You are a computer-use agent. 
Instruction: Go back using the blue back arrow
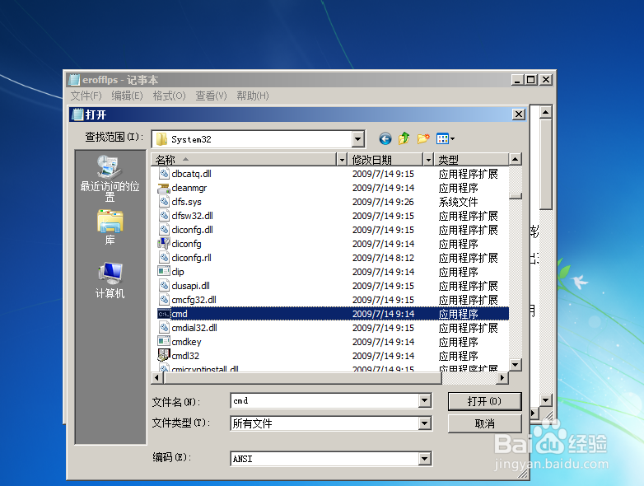coord(385,139)
